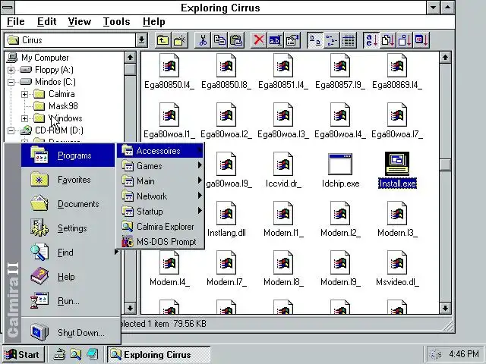Cut selection using scissors icon
This screenshot has height=364, width=486.
pos(203,40)
